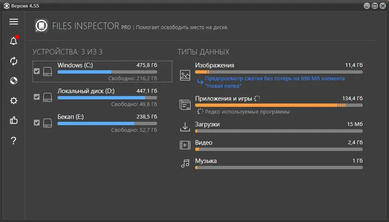Image resolution: width=389 pixels, height=222 pixels.
Task: Open help question mark icon
Action: [14, 141]
